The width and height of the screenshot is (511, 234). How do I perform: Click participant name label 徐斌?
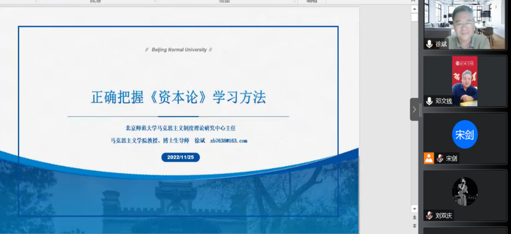441,44
